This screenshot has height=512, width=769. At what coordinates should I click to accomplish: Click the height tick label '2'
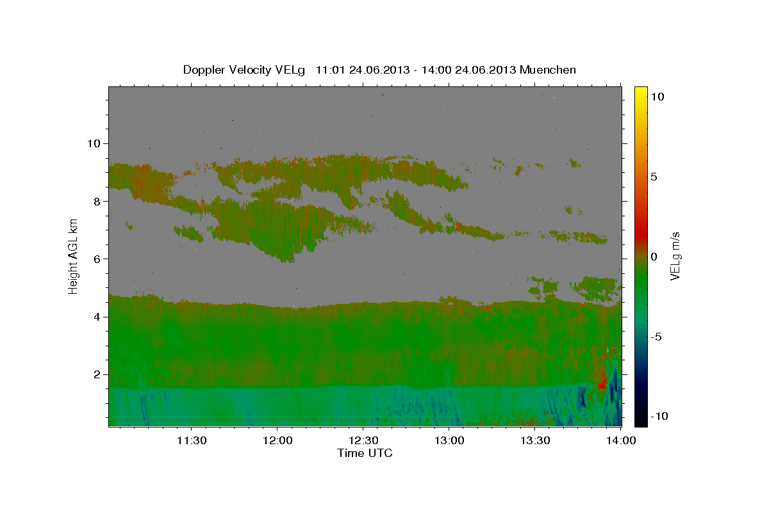[97, 374]
